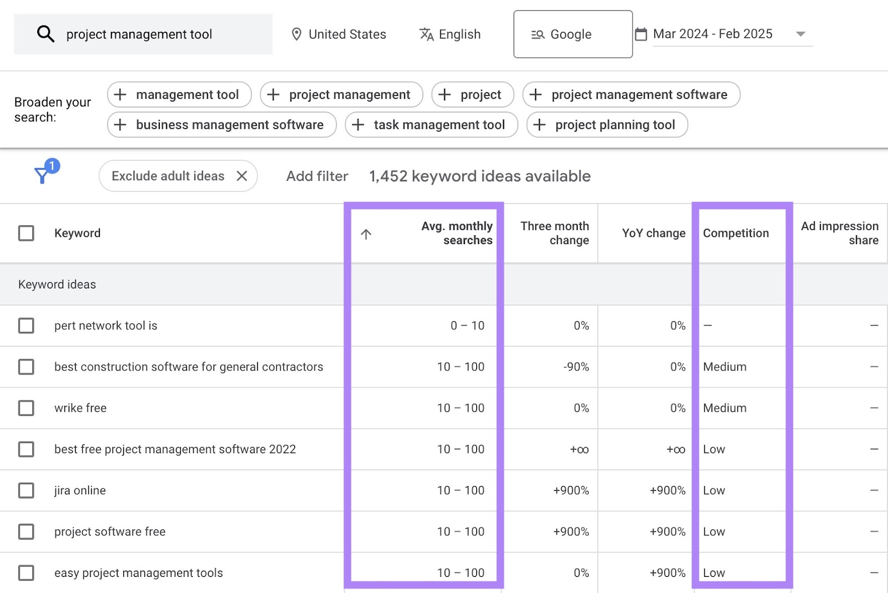The width and height of the screenshot is (888, 593).
Task: Click the plus icon on 'management tool' chip
Action: 120,94
